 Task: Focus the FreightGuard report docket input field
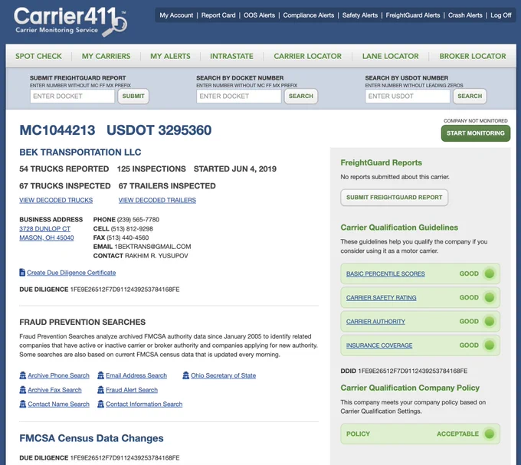pyautogui.click(x=72, y=97)
